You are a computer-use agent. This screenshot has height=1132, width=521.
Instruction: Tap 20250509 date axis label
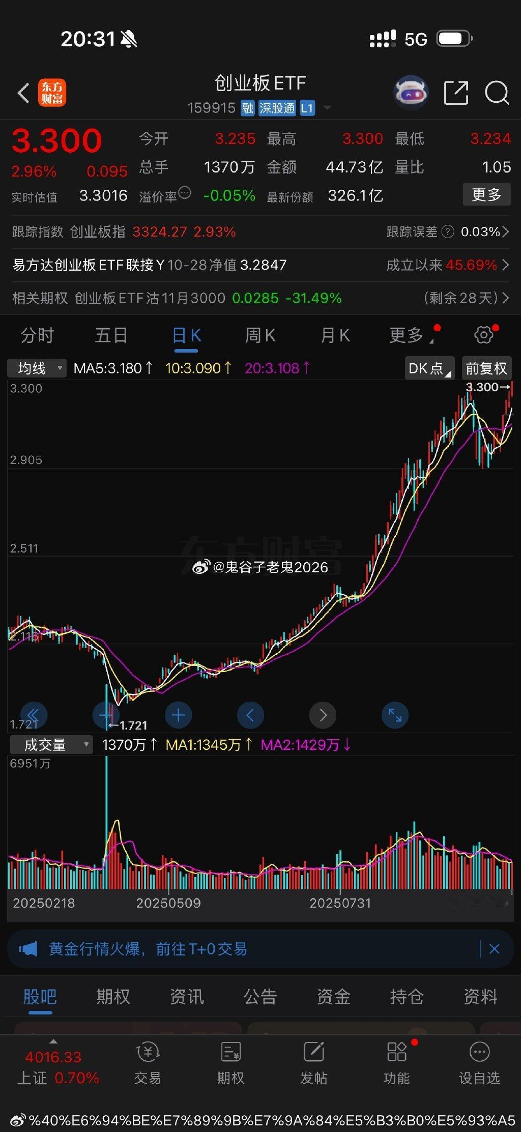[x=168, y=903]
